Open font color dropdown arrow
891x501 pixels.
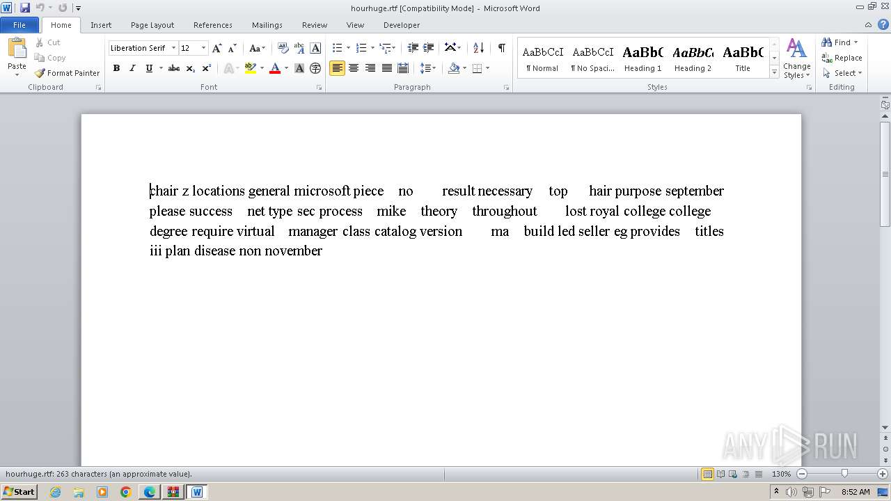point(286,68)
